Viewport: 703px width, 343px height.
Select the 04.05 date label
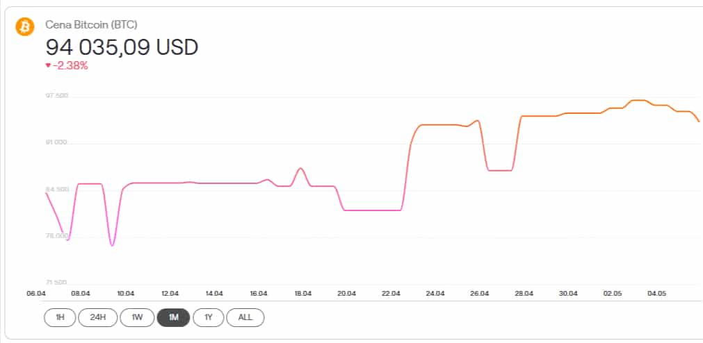tap(656, 294)
